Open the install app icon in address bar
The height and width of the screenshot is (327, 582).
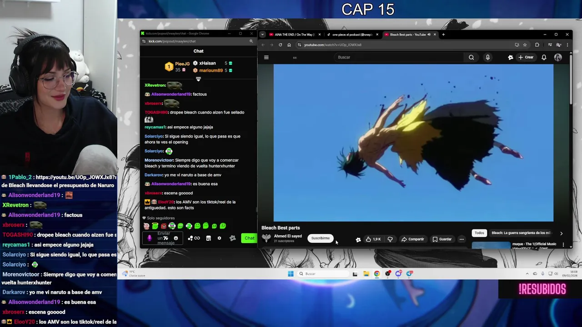517,45
